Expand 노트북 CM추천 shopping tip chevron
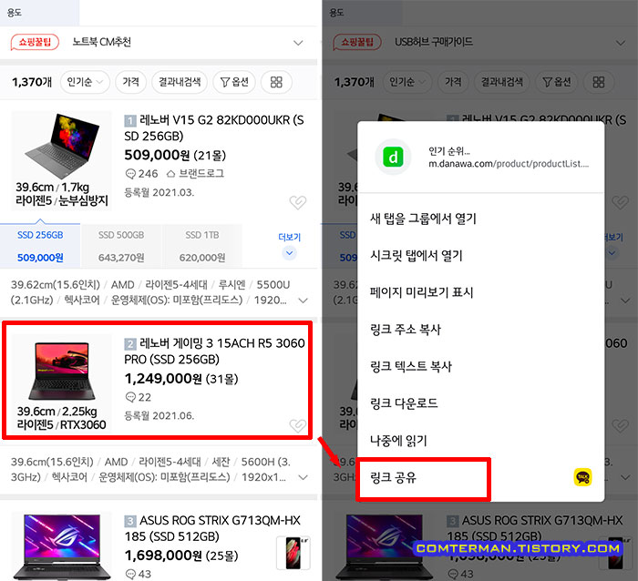 click(298, 43)
